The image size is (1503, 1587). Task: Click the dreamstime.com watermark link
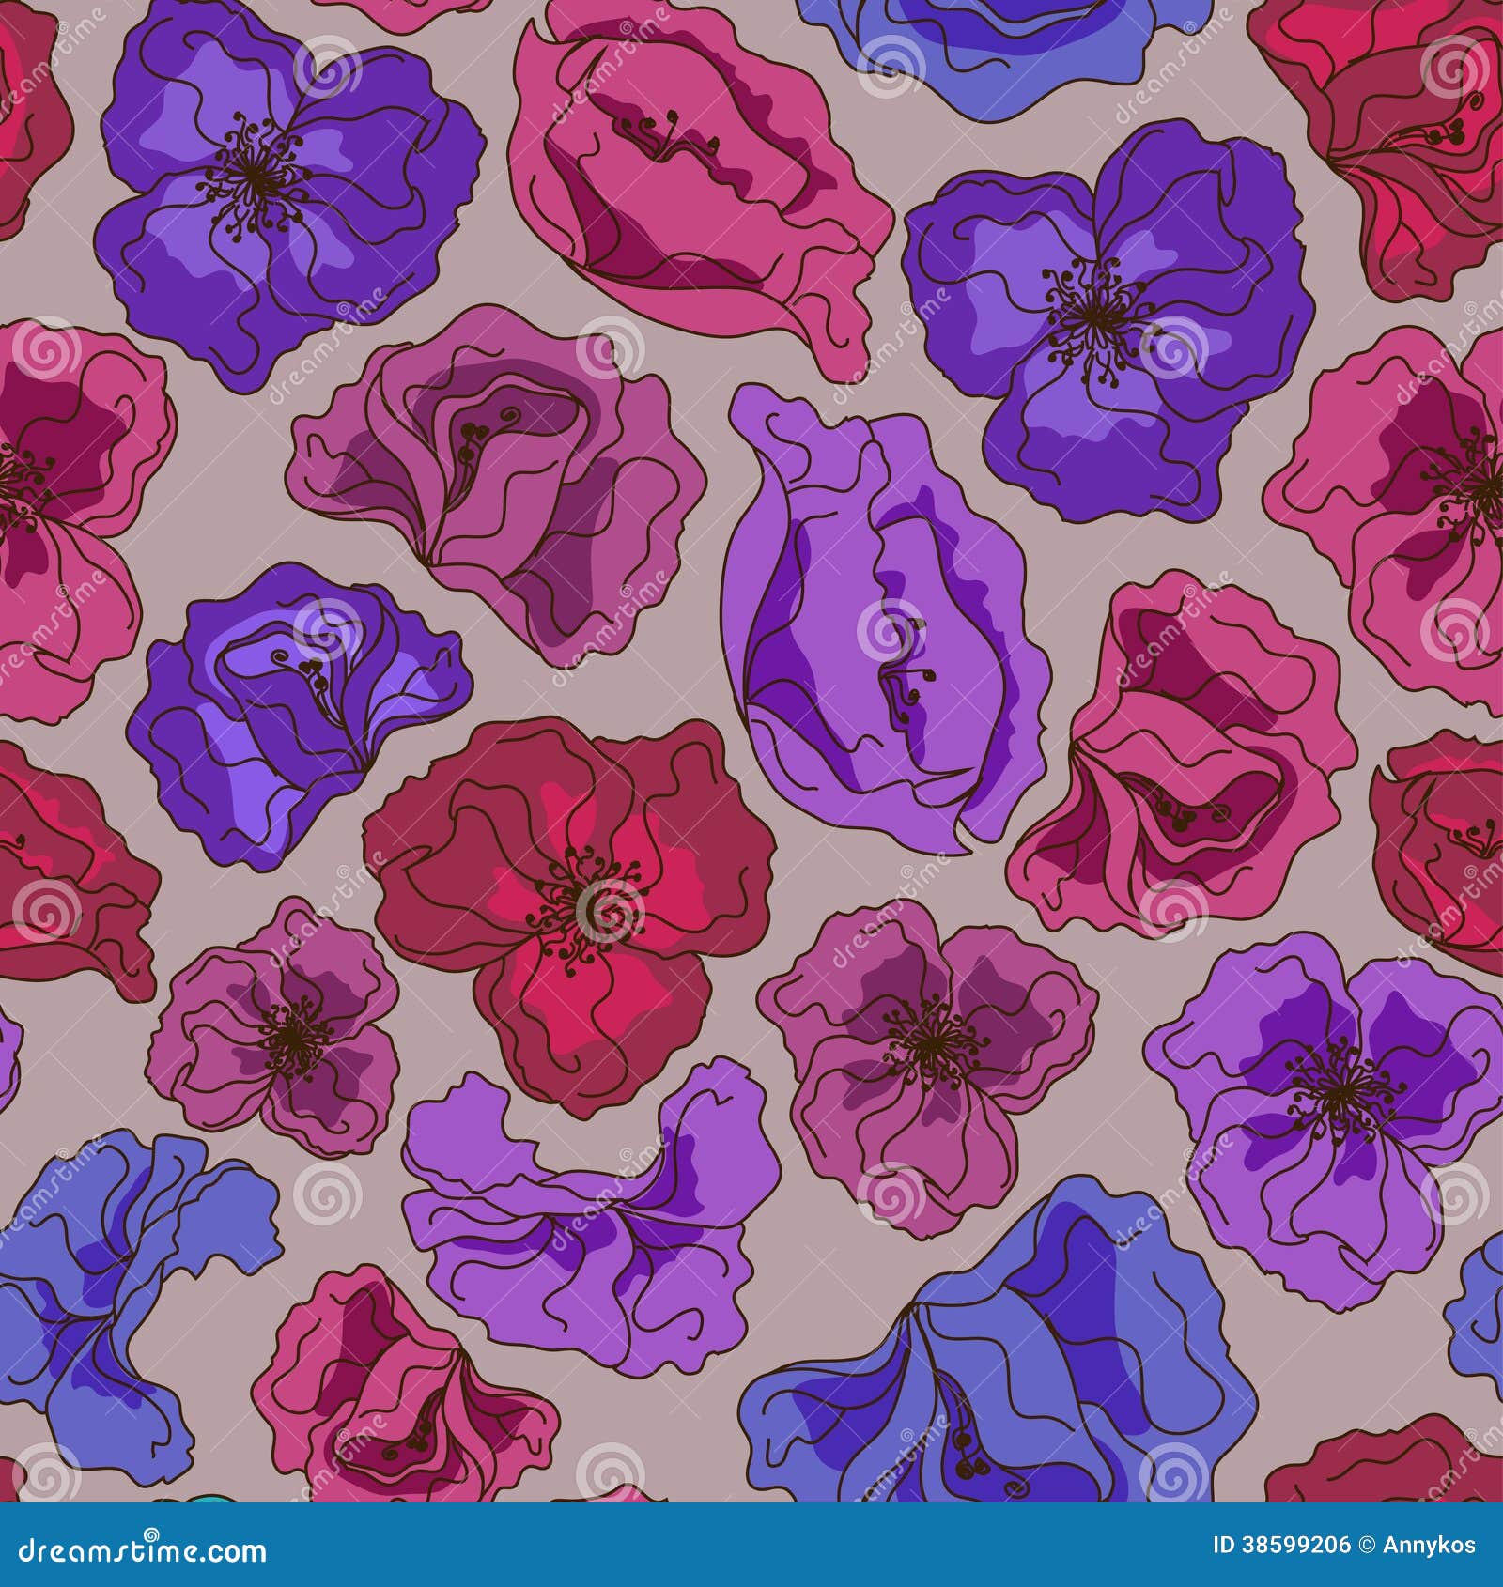pos(141,1551)
